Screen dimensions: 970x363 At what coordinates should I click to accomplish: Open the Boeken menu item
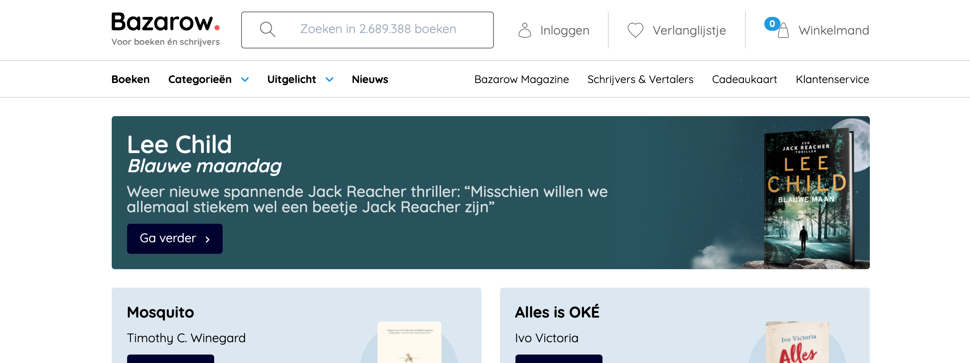[130, 79]
